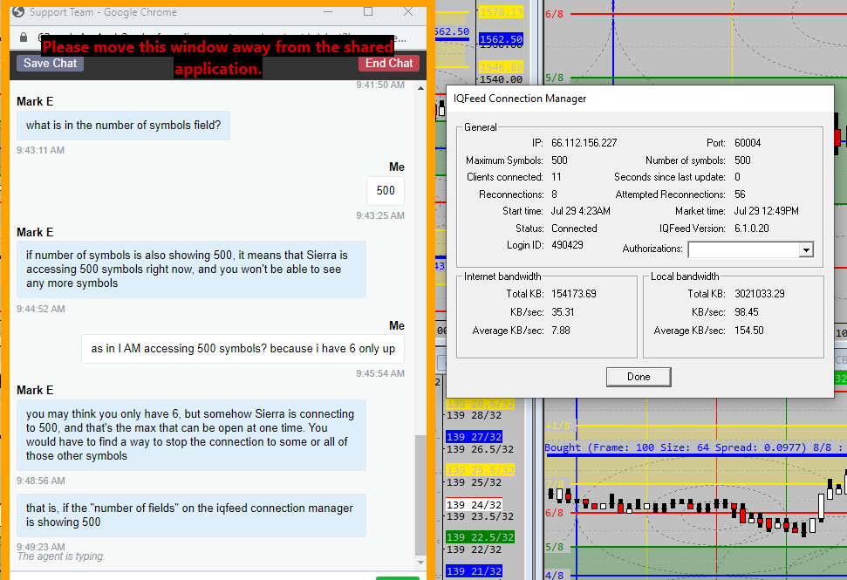Click the Port value 60004

748,142
